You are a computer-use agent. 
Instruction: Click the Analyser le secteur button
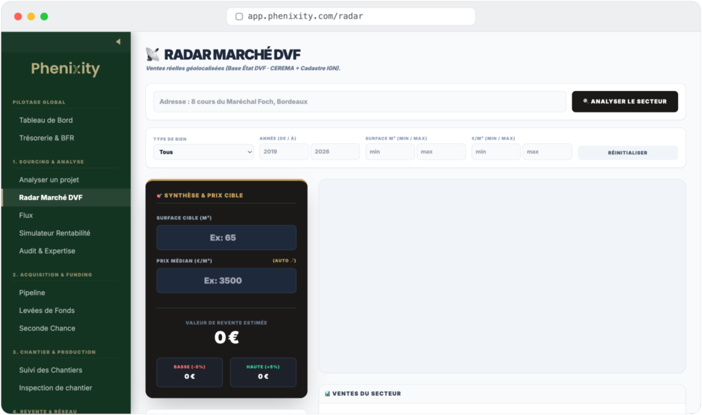pos(625,102)
